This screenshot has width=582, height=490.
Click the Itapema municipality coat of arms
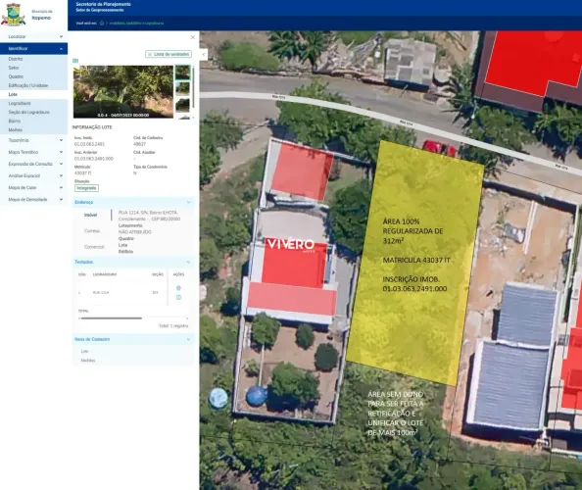(14, 14)
